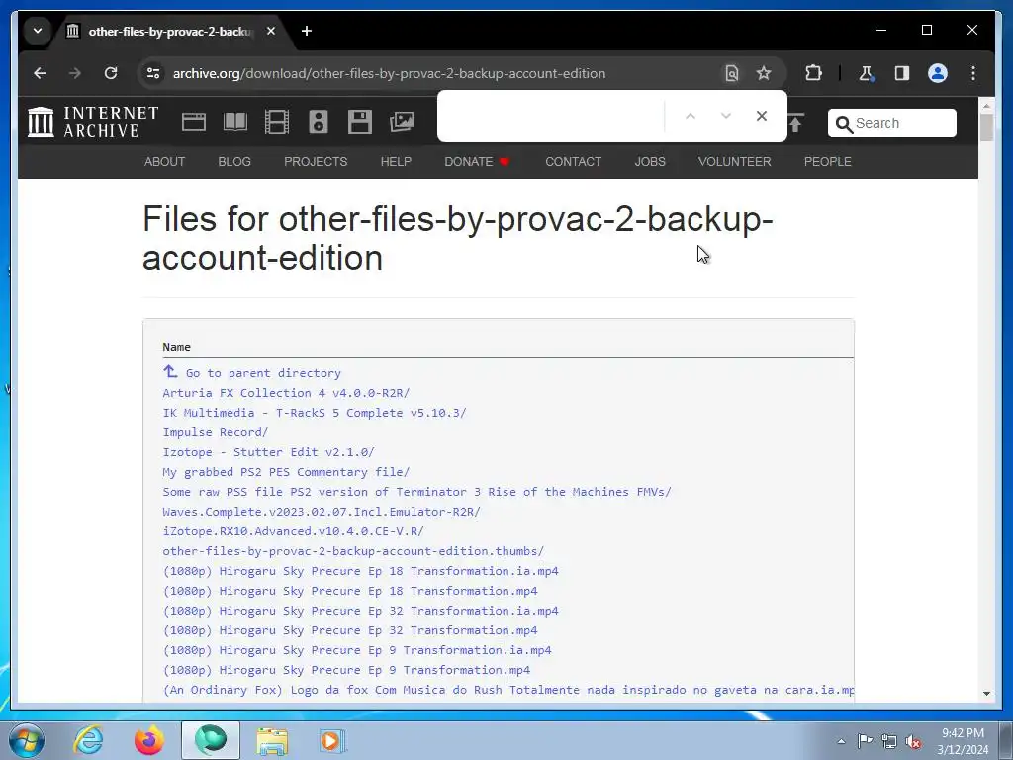The image size is (1013, 760).
Task: Click the scrollbar down arrow
Action: (986, 693)
